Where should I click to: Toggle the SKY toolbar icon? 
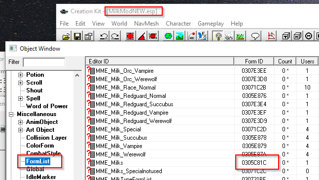[229, 36]
